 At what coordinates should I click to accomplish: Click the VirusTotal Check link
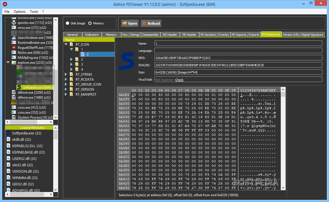(179, 80)
